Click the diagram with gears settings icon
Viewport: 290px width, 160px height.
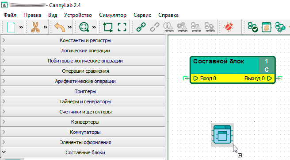[280, 27]
